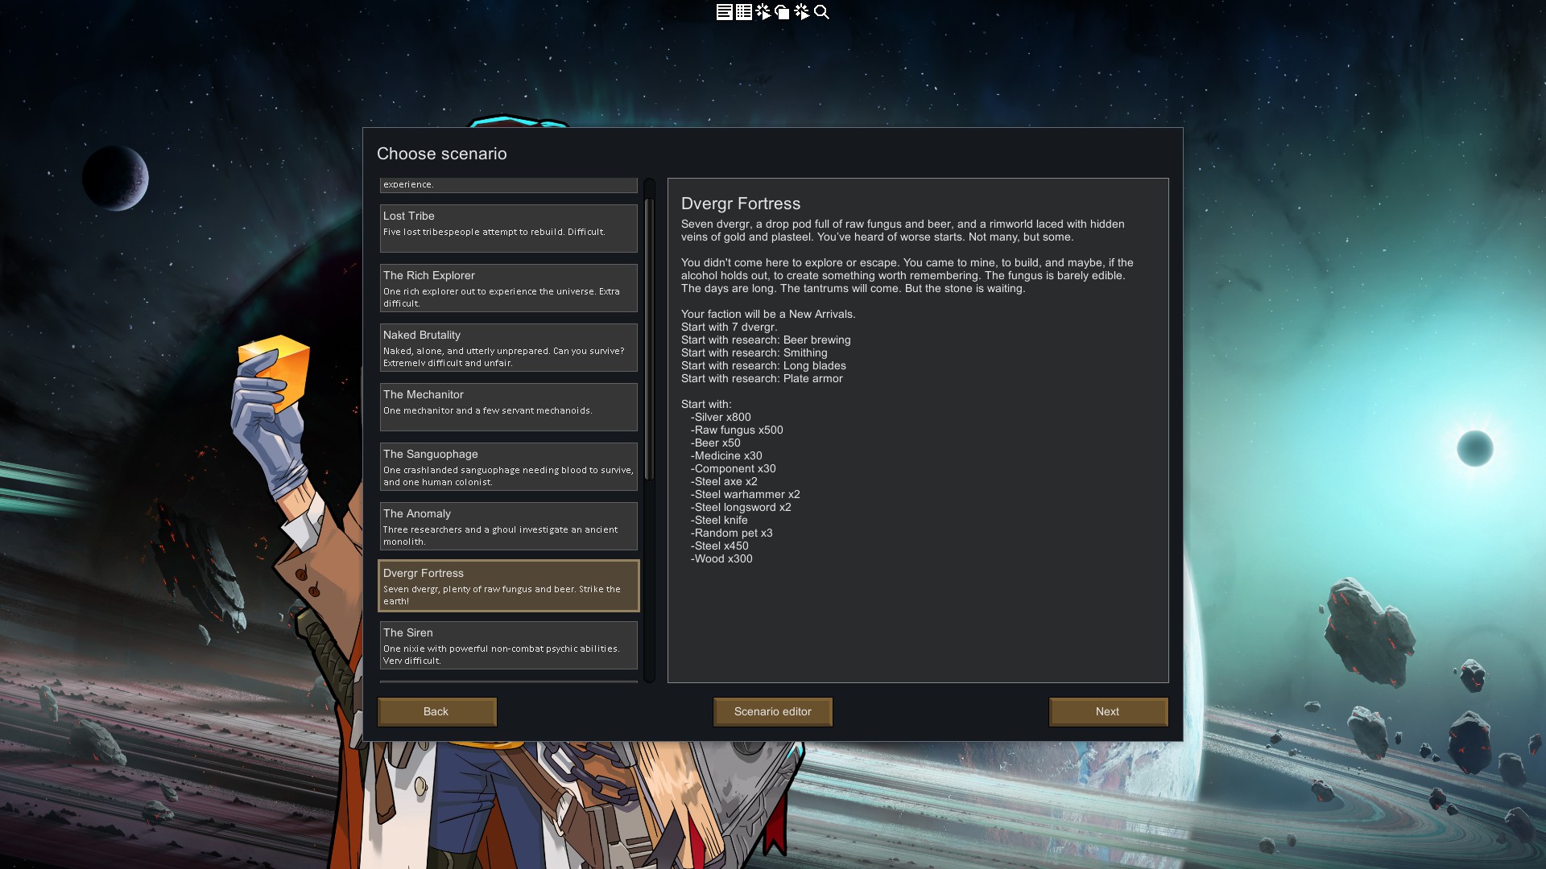1546x869 pixels.
Task: Click the 'Wood x300' starting item
Action: point(721,558)
